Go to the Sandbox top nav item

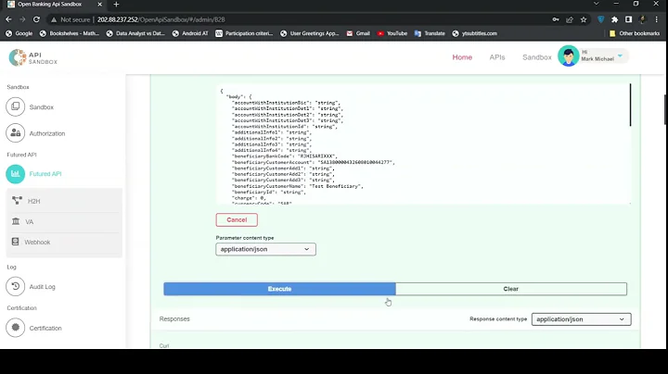[x=537, y=57]
